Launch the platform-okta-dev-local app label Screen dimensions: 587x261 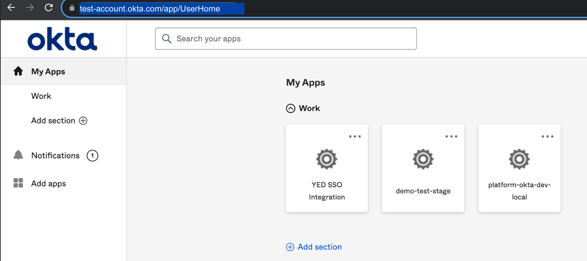click(x=519, y=191)
